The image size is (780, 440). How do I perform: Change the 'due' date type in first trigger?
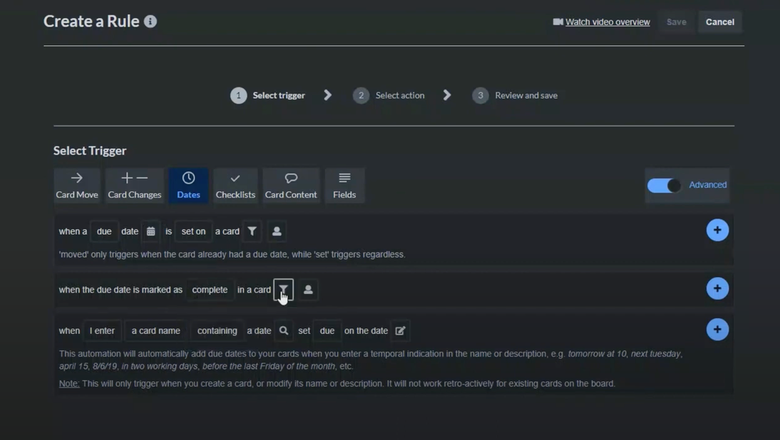tap(104, 231)
